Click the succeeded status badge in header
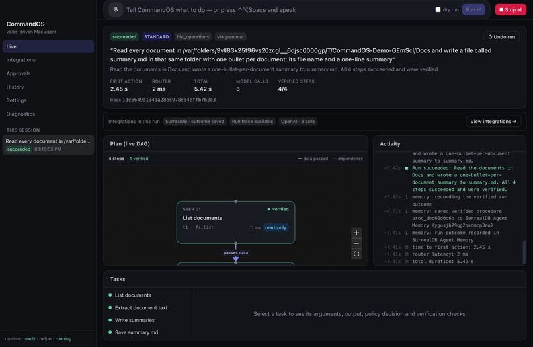The width and height of the screenshot is (533, 347). pos(124,37)
